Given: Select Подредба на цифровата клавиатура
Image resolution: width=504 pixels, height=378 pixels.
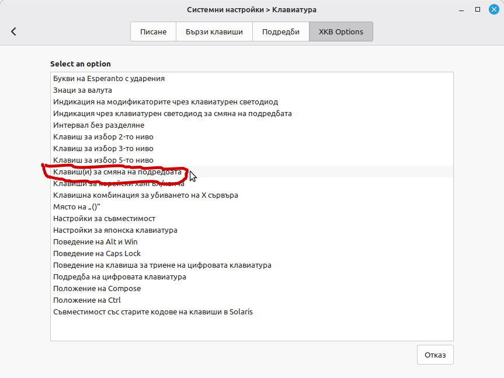Looking at the screenshot, I should point(252,277).
